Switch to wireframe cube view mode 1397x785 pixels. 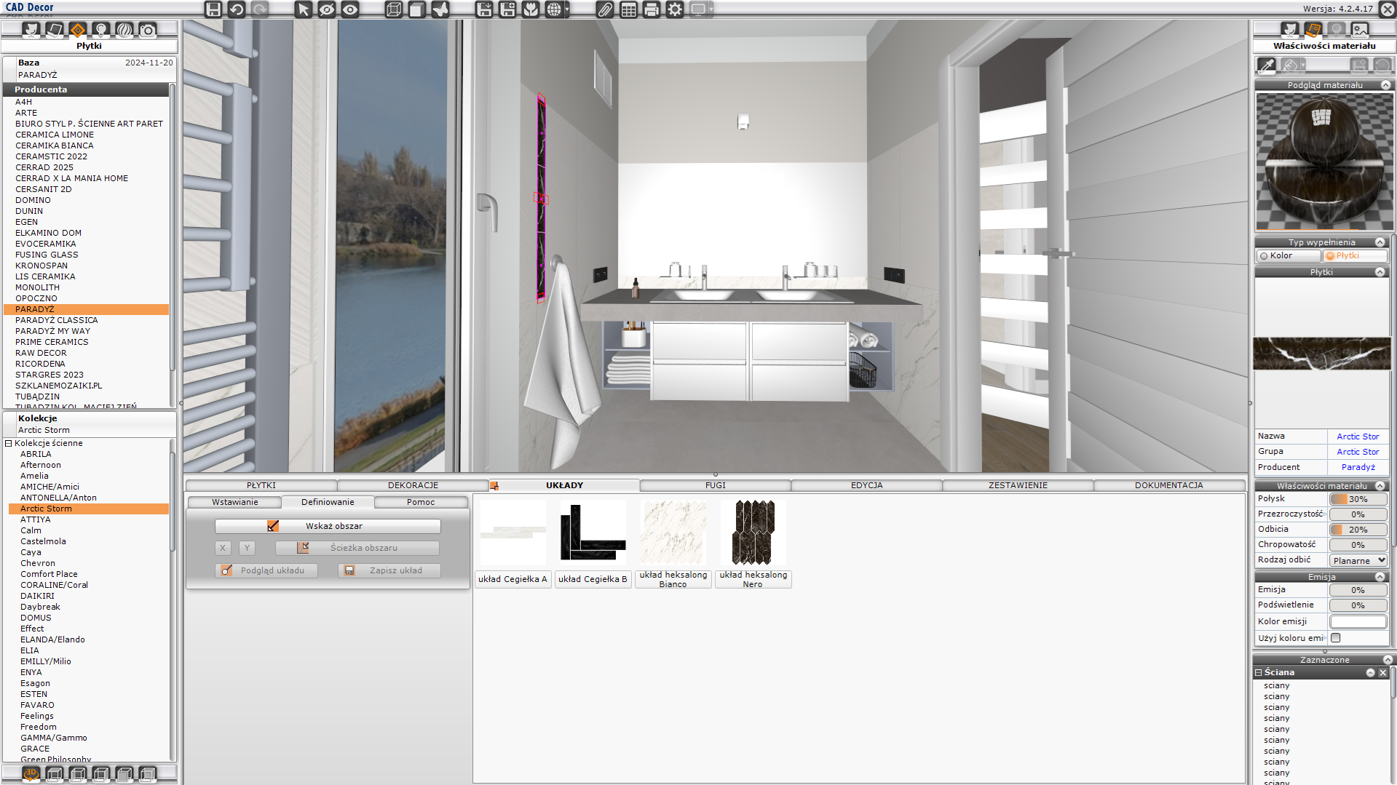point(393,9)
